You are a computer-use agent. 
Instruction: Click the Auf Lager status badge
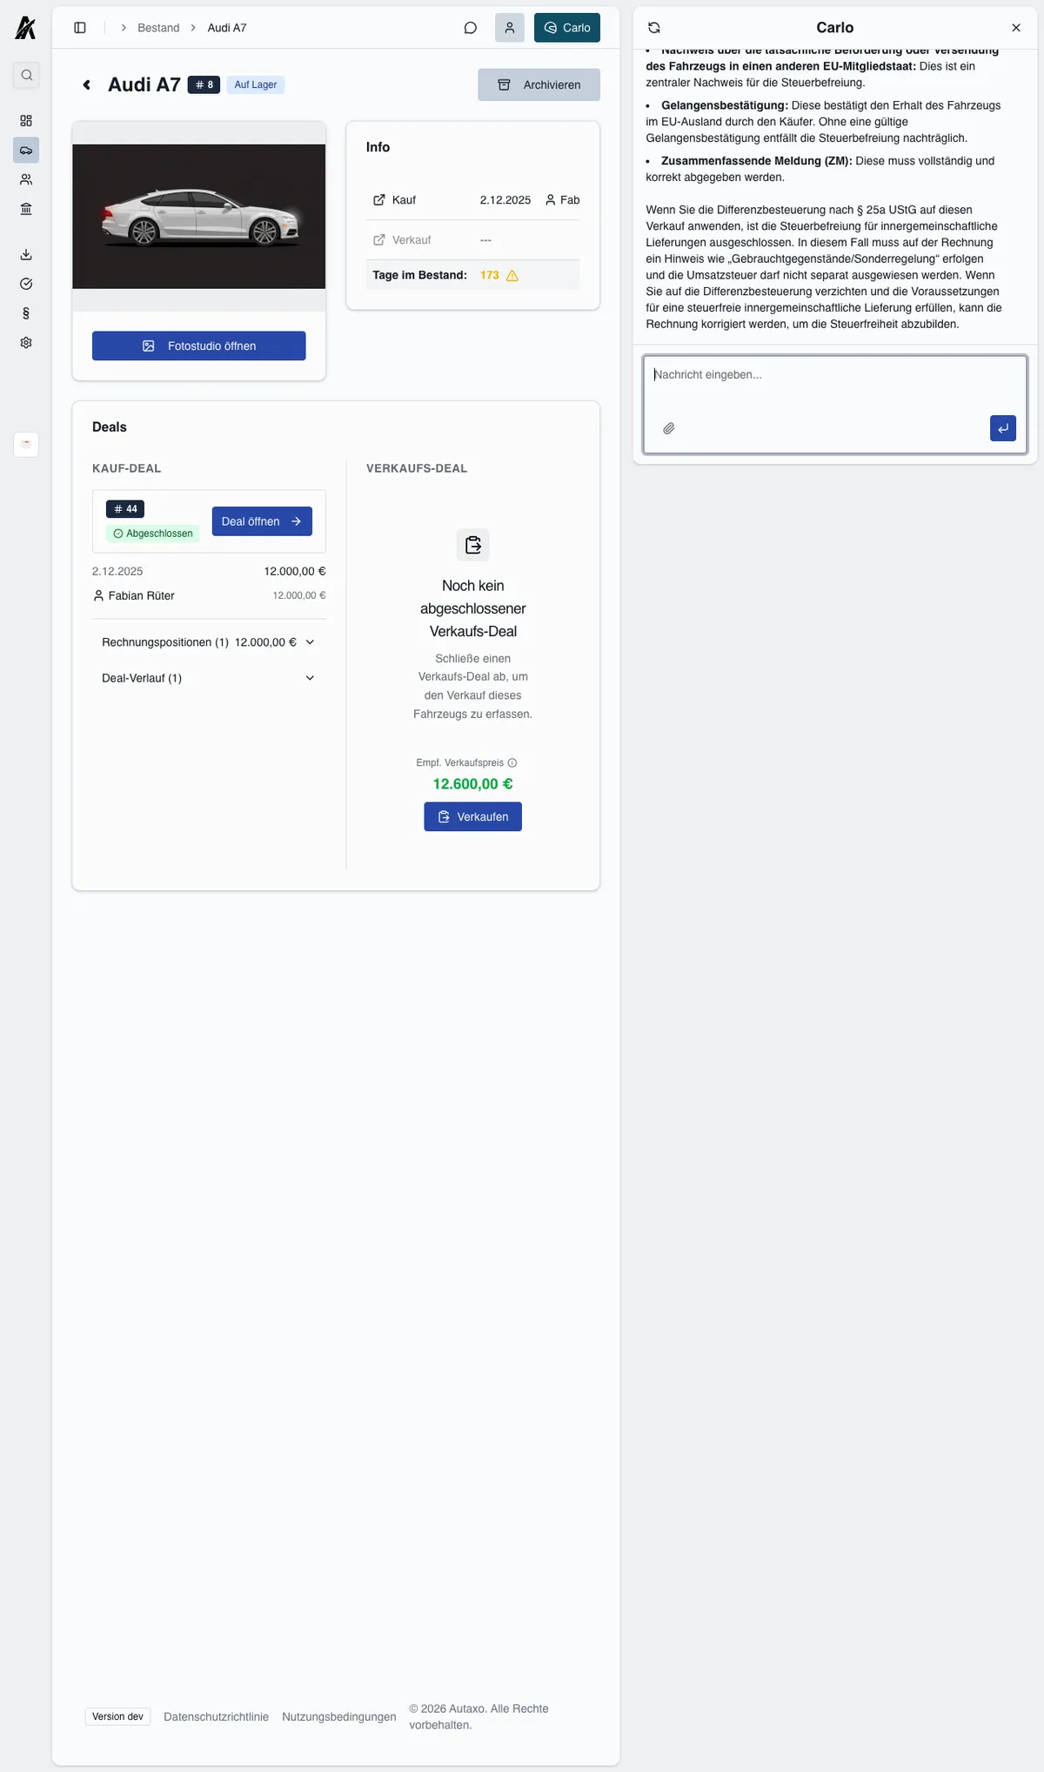256,85
